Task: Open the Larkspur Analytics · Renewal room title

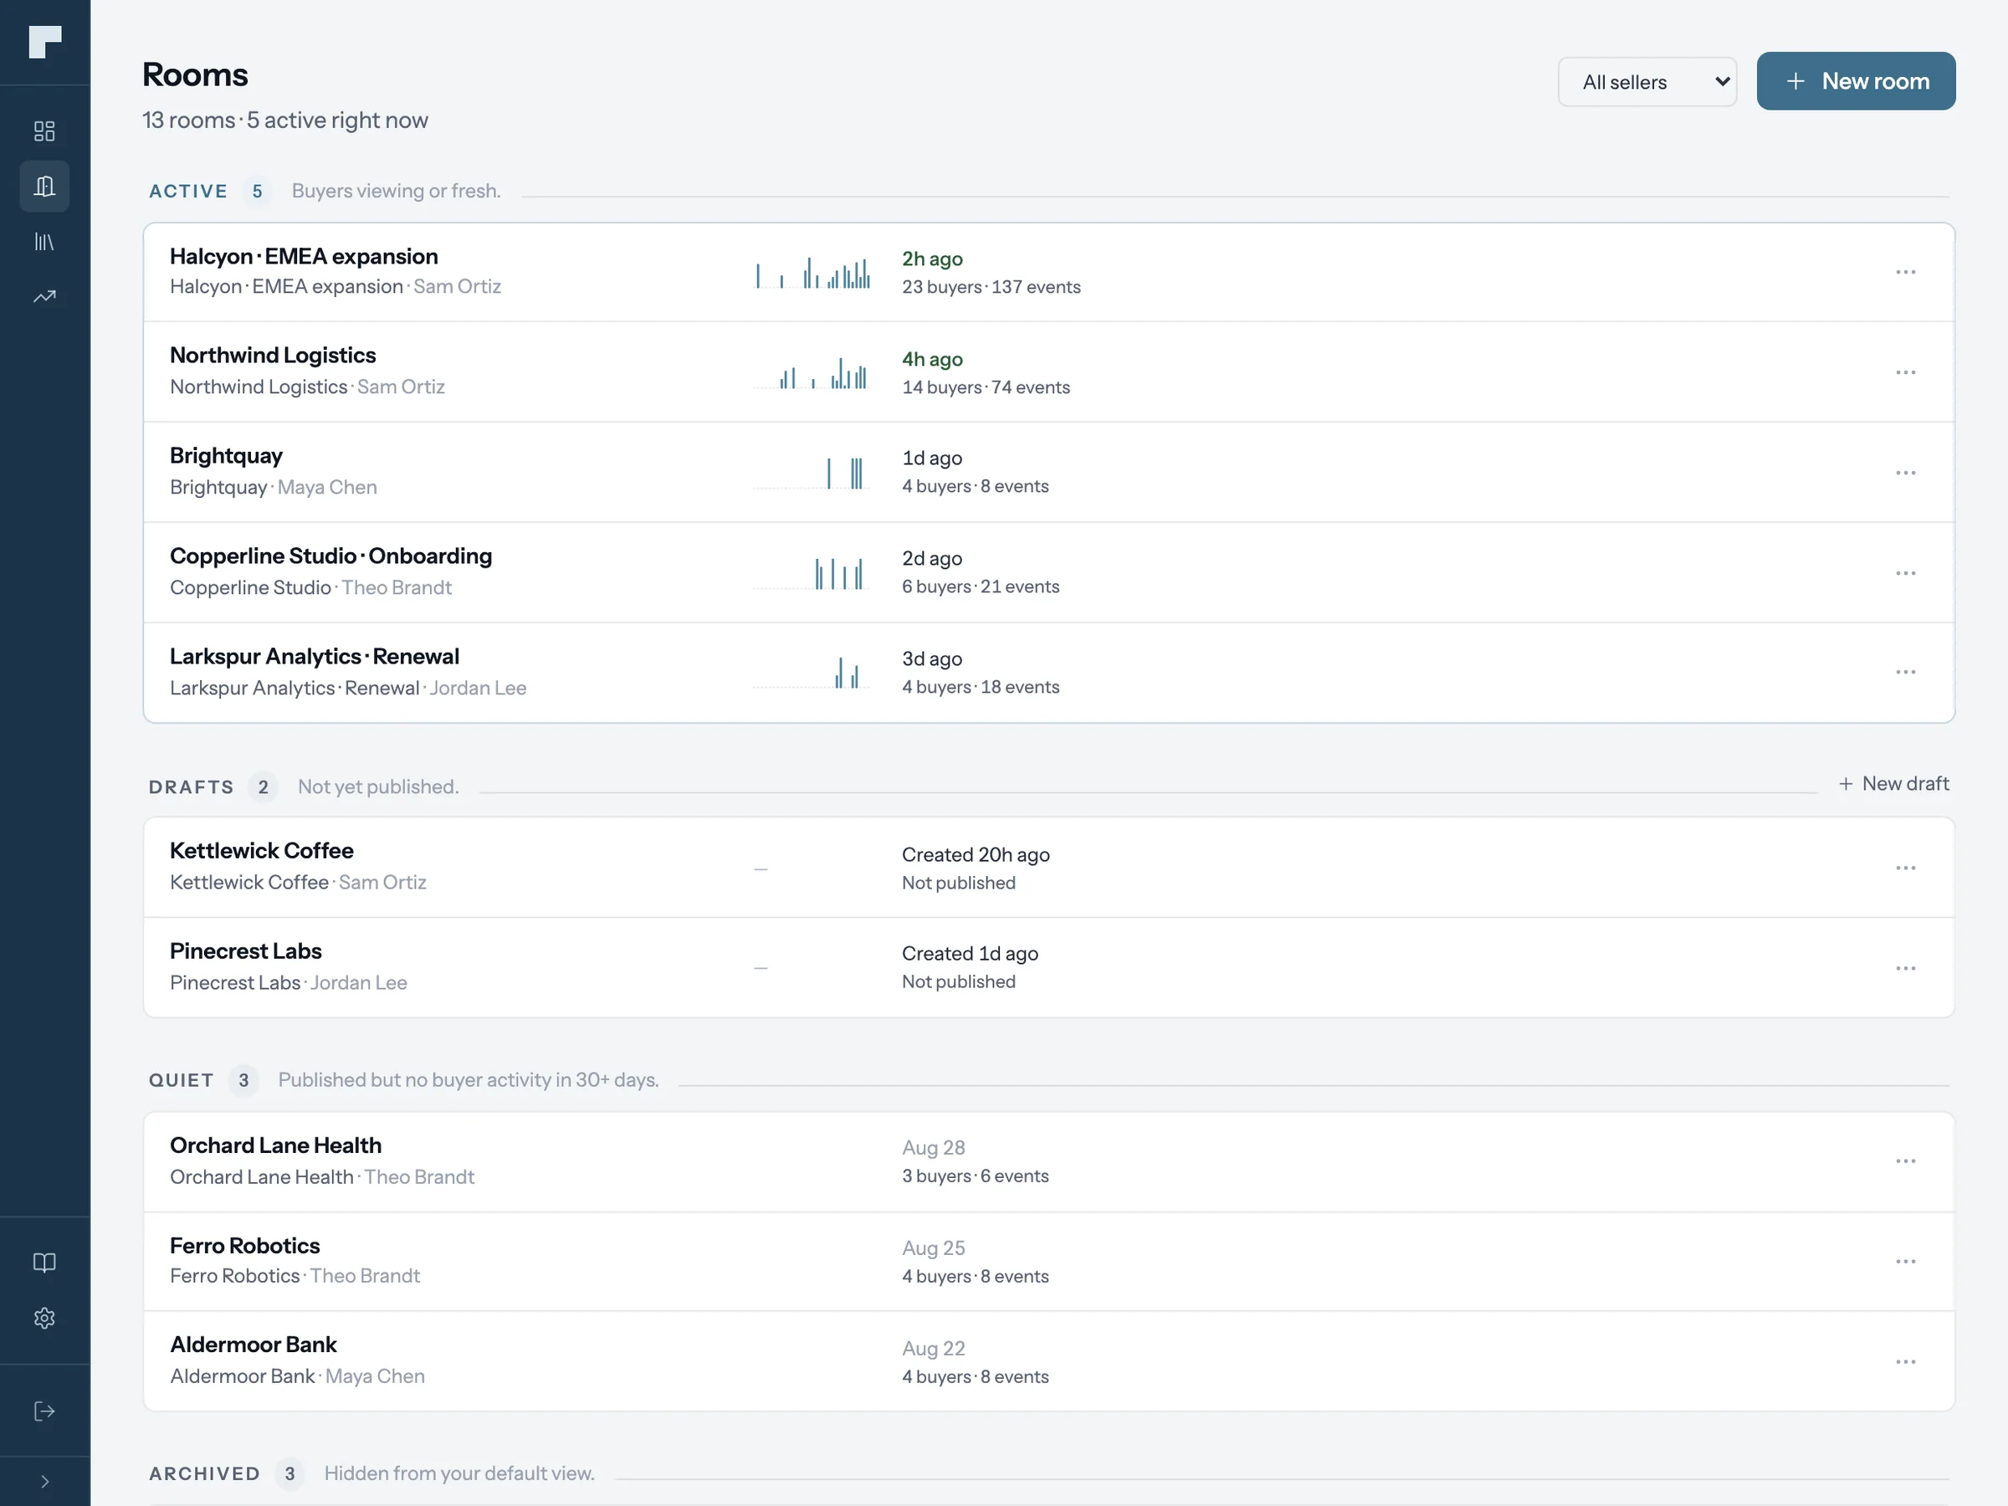Action: (x=314, y=656)
